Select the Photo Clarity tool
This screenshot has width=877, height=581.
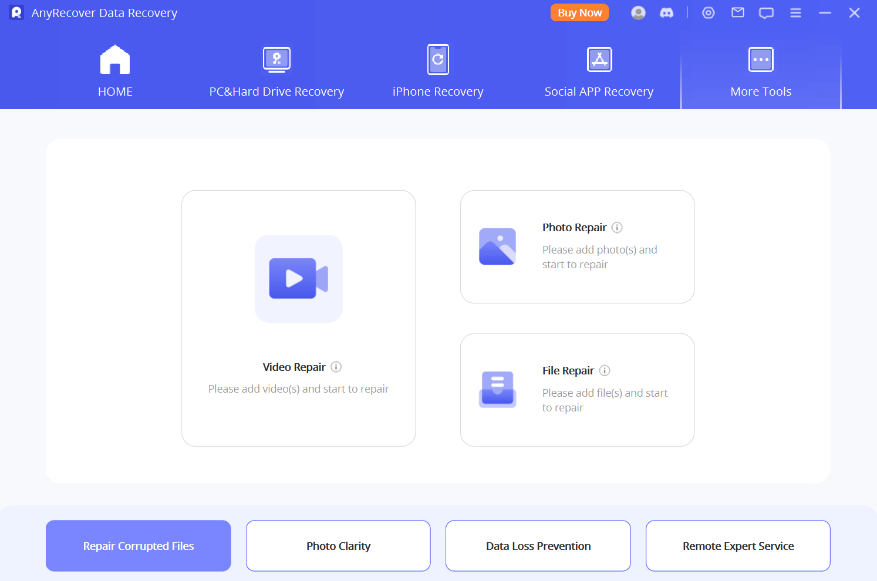[x=338, y=546]
